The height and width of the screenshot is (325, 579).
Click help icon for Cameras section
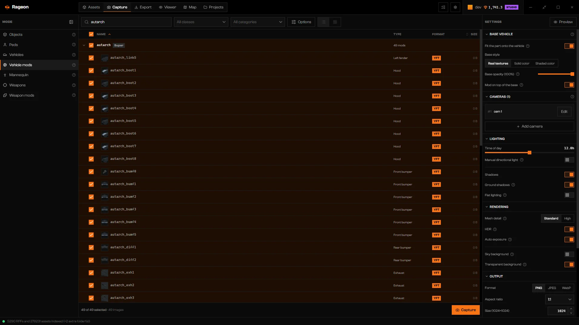point(572,97)
